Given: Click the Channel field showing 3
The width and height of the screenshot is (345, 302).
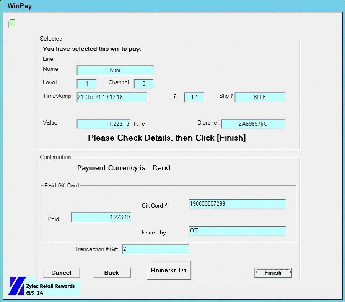Looking at the screenshot, I should 144,83.
